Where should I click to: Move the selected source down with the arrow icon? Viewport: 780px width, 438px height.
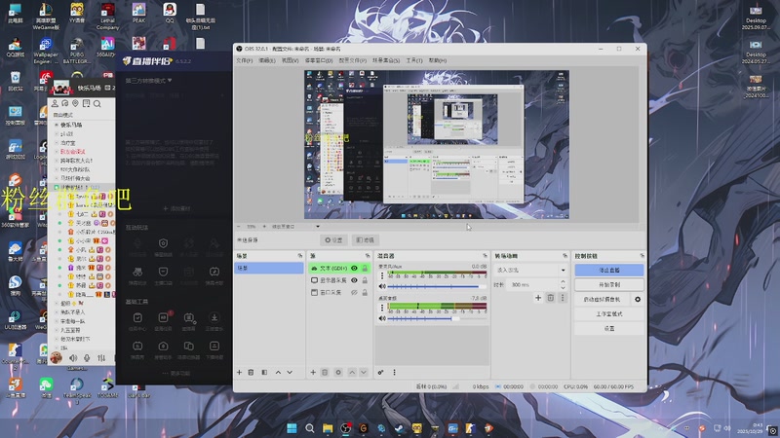point(364,372)
